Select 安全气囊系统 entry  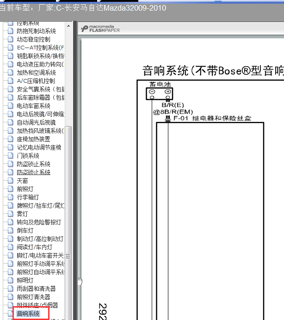[41, 89]
